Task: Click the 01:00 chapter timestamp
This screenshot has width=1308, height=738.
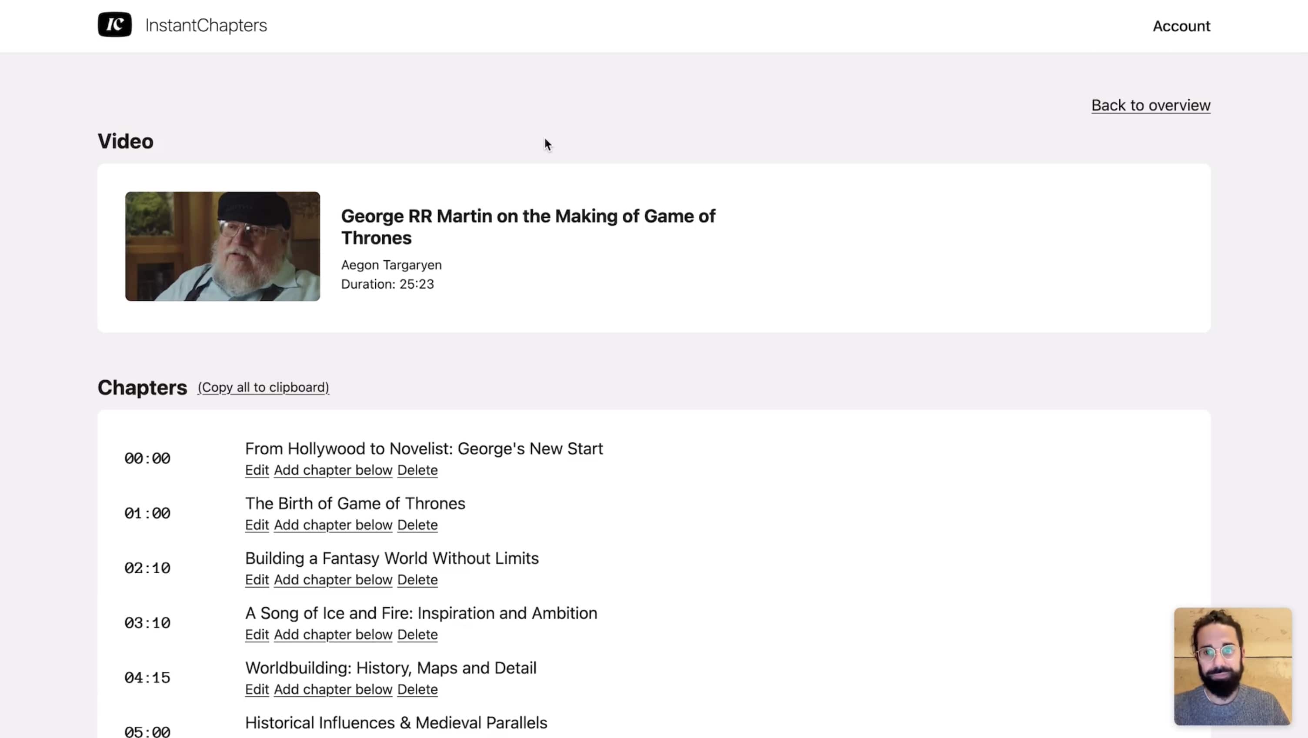Action: click(x=147, y=513)
